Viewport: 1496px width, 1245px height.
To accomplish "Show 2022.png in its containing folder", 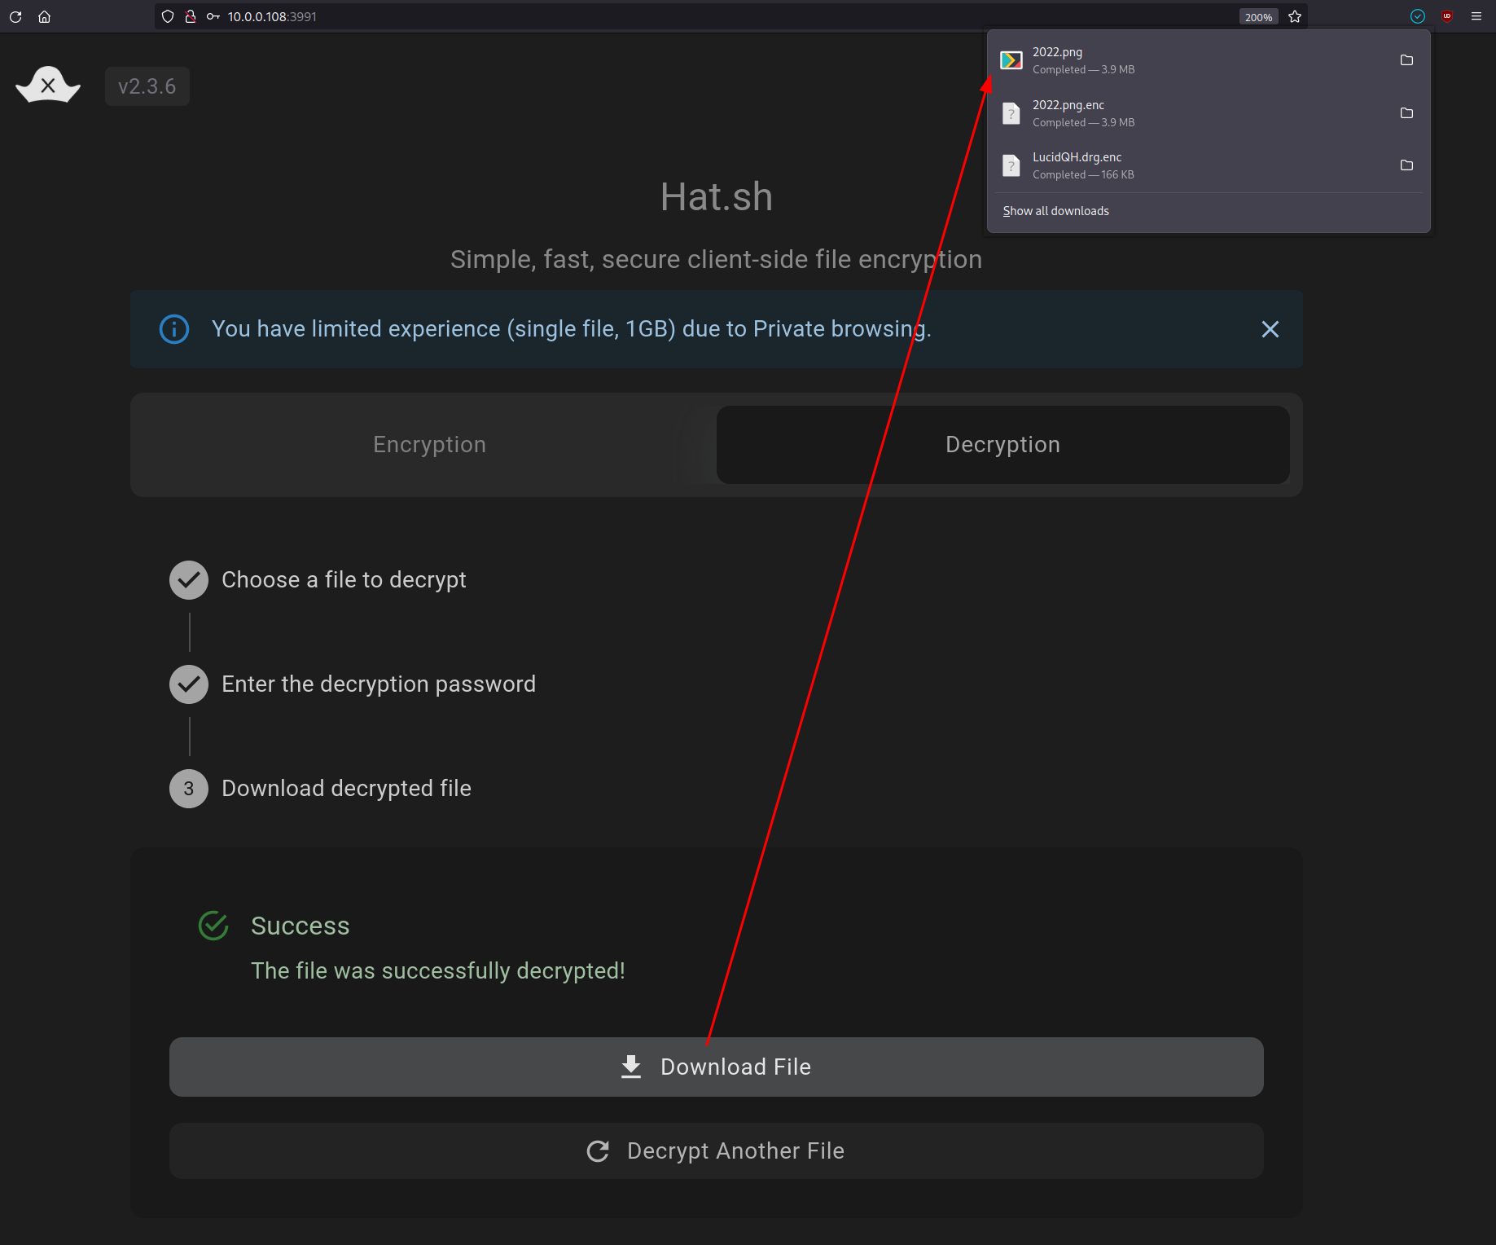I will [1406, 60].
